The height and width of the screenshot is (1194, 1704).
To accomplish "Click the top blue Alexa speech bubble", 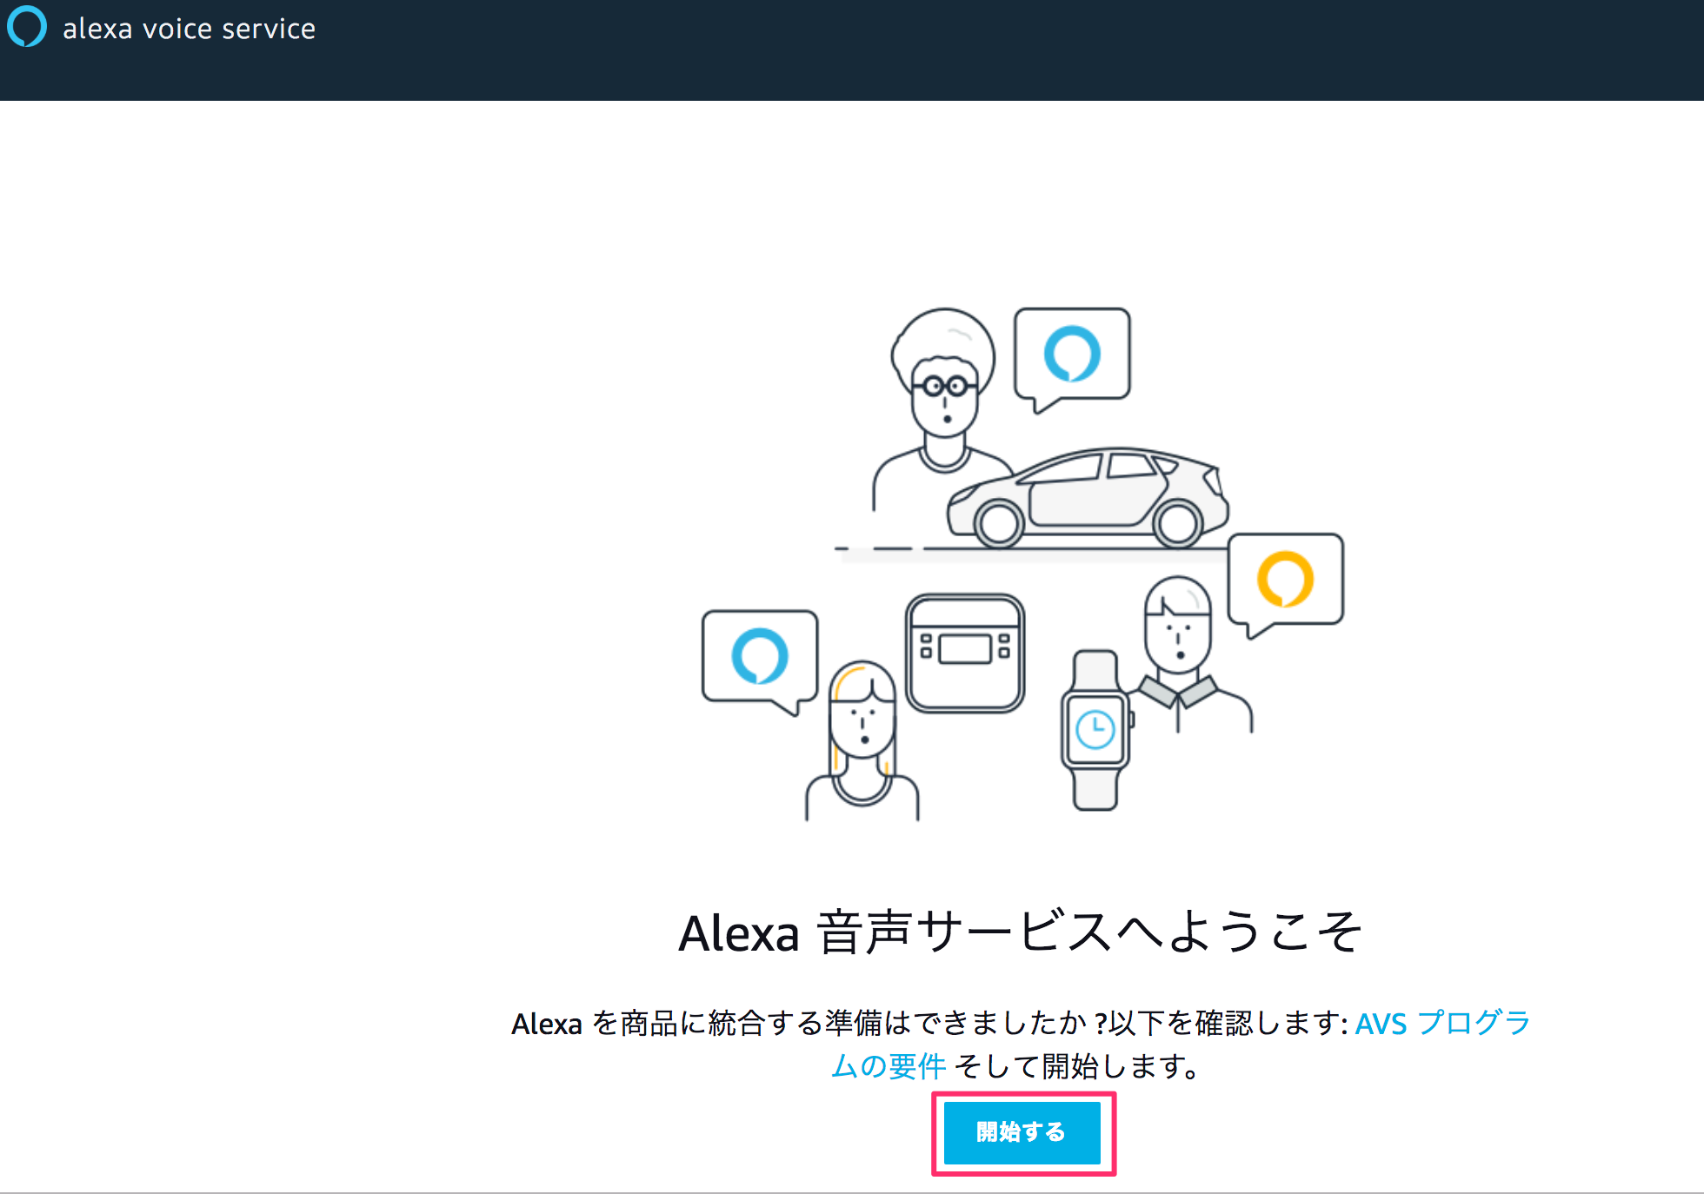I will (x=1072, y=354).
